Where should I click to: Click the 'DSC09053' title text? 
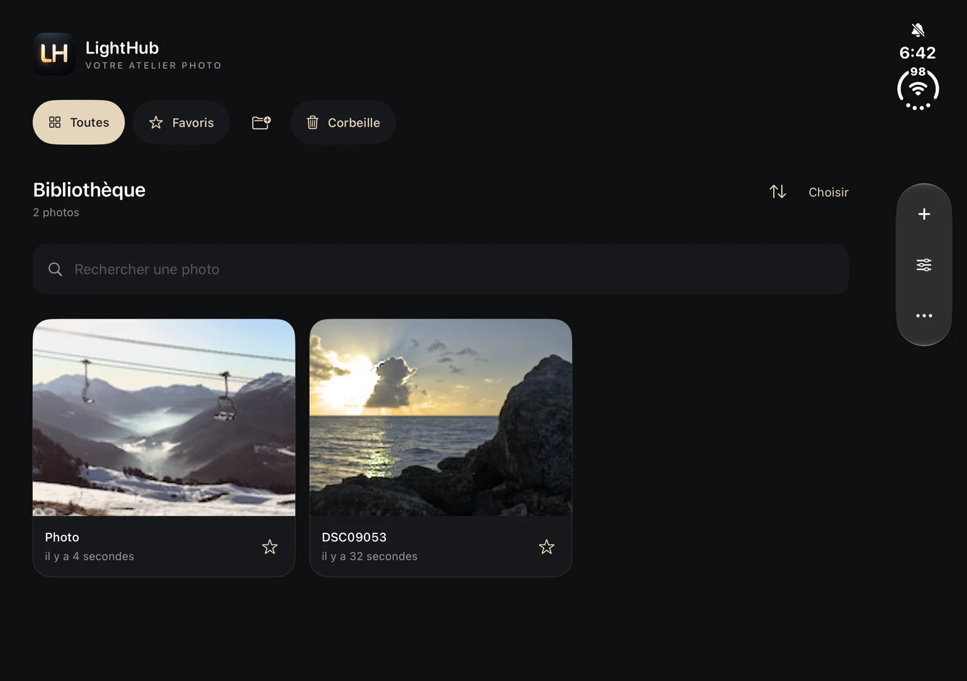(x=354, y=537)
